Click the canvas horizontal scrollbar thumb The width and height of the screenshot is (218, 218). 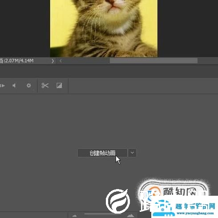click(x=153, y=61)
